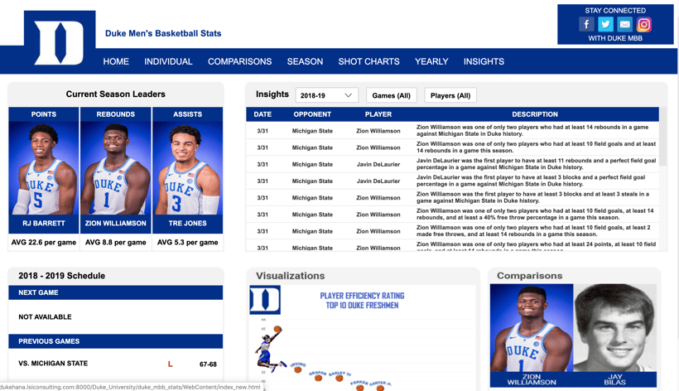Click the Duke D logo in header
Image resolution: width=679 pixels, height=391 pixels.
click(x=60, y=43)
